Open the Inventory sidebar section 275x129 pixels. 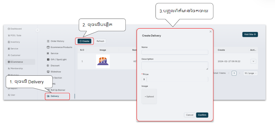(15, 42)
